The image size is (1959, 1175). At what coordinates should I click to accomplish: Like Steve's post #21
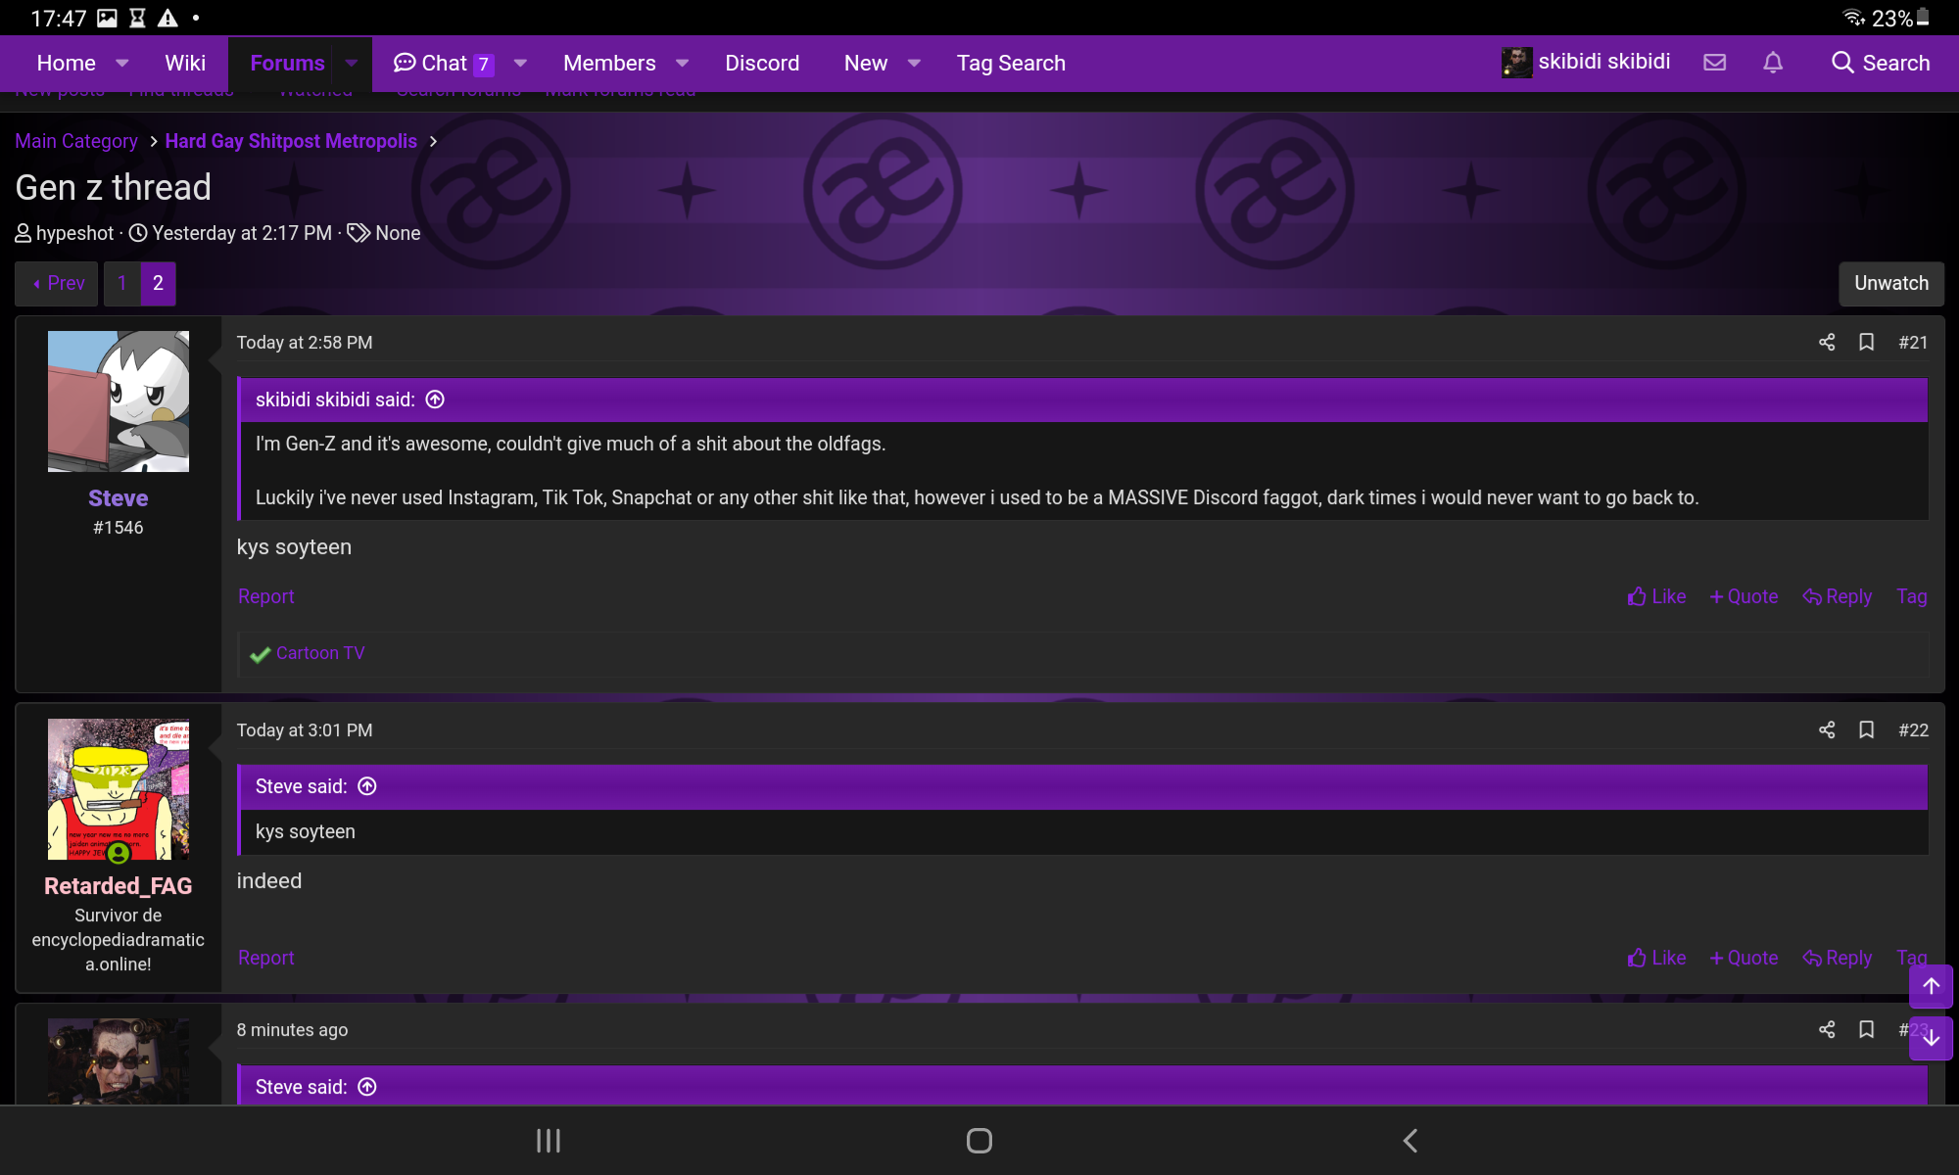click(1656, 596)
